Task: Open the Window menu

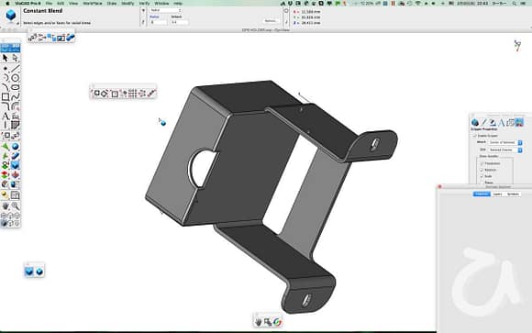Action: click(x=161, y=3)
